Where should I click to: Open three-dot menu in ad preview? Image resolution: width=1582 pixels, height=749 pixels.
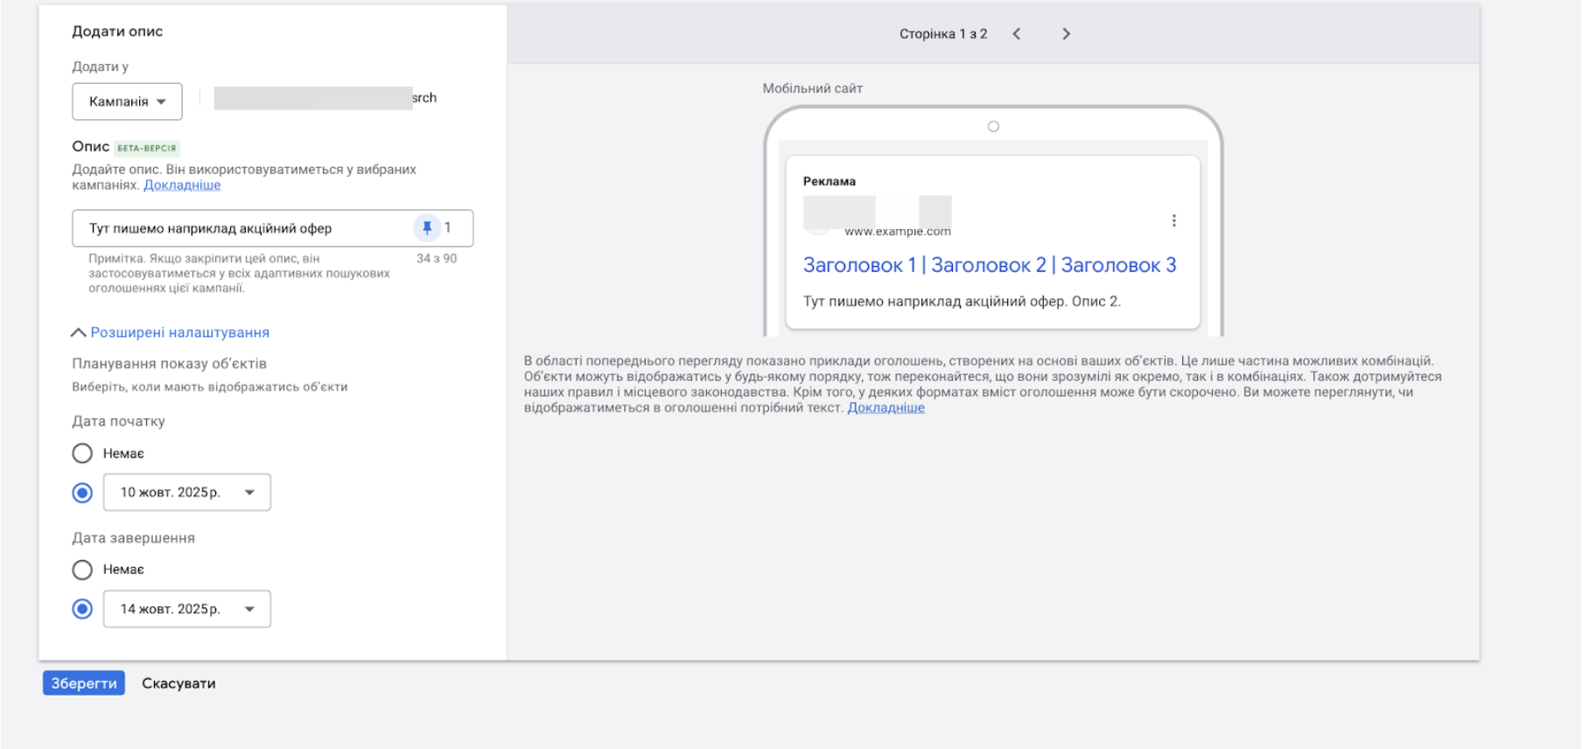coord(1173,220)
